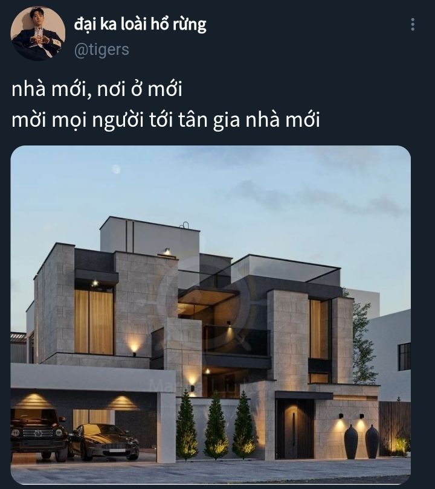Click the rooftop lamp on the house
The width and height of the screenshot is (435, 489).
[167, 251]
